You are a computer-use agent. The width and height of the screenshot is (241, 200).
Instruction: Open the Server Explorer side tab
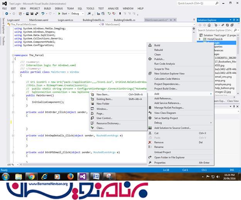tap(3, 25)
